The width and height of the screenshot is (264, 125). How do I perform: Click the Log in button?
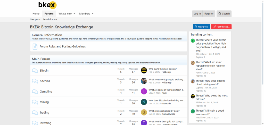197,14
